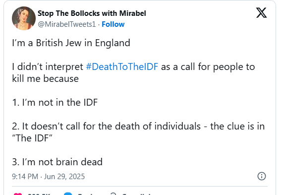Viewport: 286px width, 195px height.
Task: View the Twitter Ads info icon
Action: (x=262, y=176)
